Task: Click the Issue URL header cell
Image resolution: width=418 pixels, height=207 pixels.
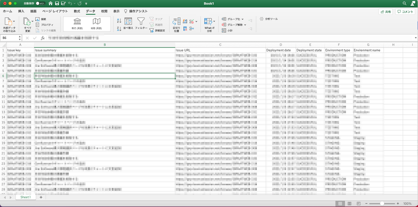Action: click(220, 50)
